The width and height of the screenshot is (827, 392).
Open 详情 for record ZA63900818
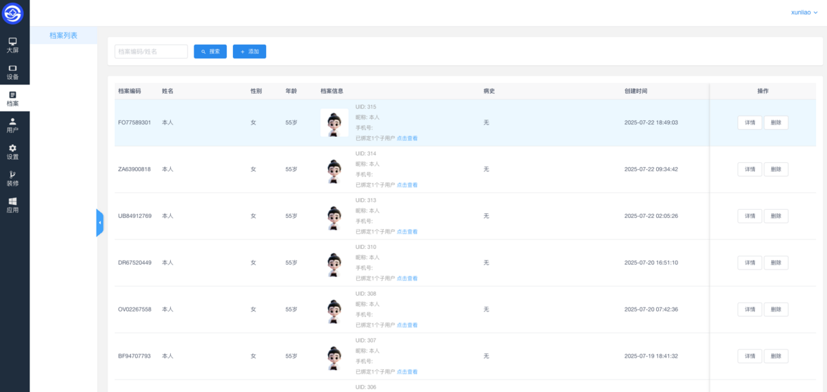(x=750, y=169)
